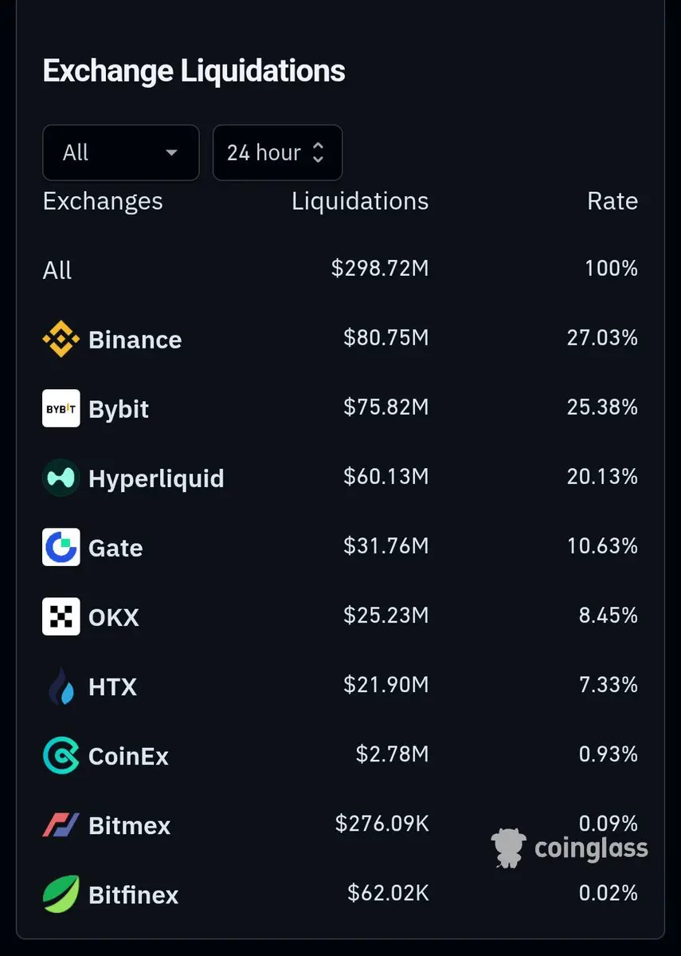
Task: Click the OKX checkered logo
Action: (61, 616)
